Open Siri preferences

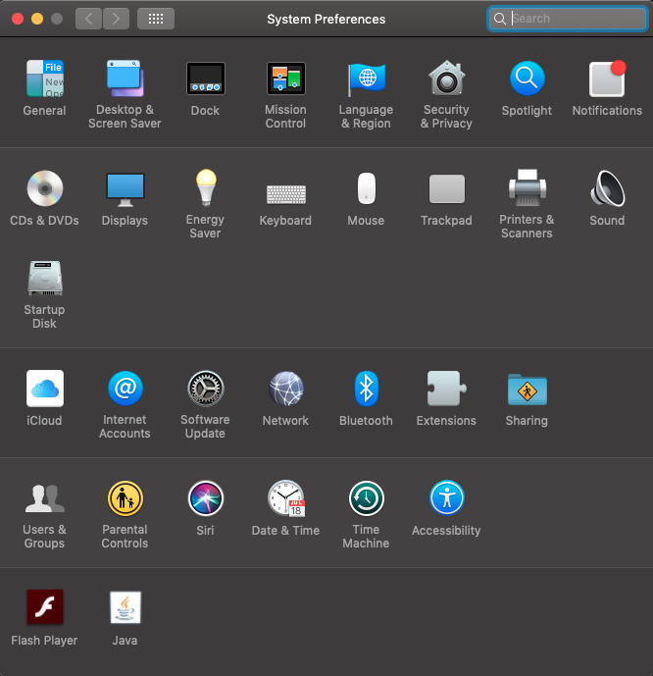tap(205, 499)
